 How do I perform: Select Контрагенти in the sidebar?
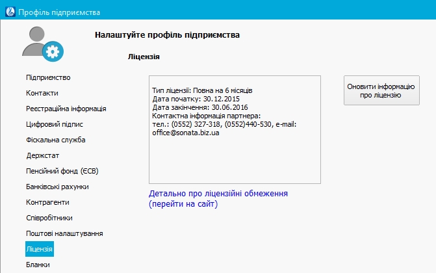[x=47, y=202]
